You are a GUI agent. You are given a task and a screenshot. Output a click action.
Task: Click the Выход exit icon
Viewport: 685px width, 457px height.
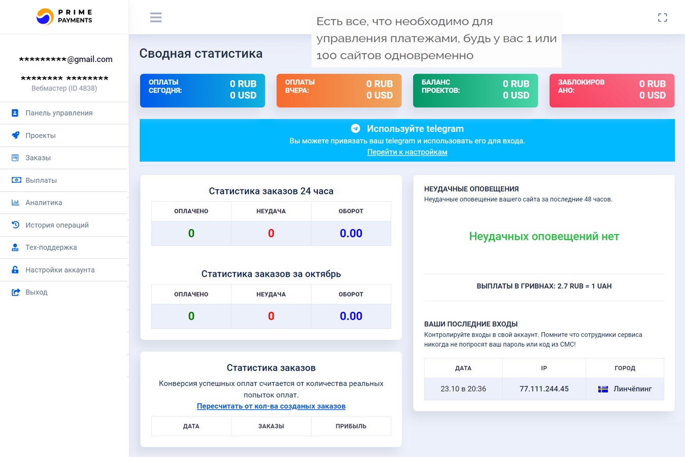(x=16, y=292)
